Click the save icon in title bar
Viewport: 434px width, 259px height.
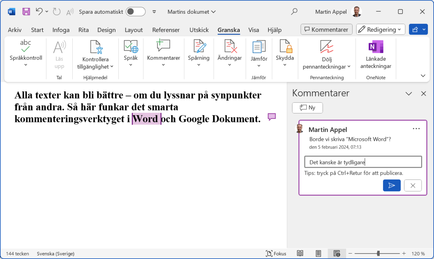click(x=26, y=12)
